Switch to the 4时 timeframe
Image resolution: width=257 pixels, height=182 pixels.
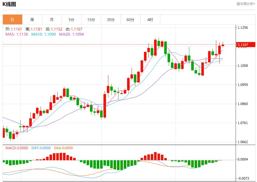tap(150, 20)
